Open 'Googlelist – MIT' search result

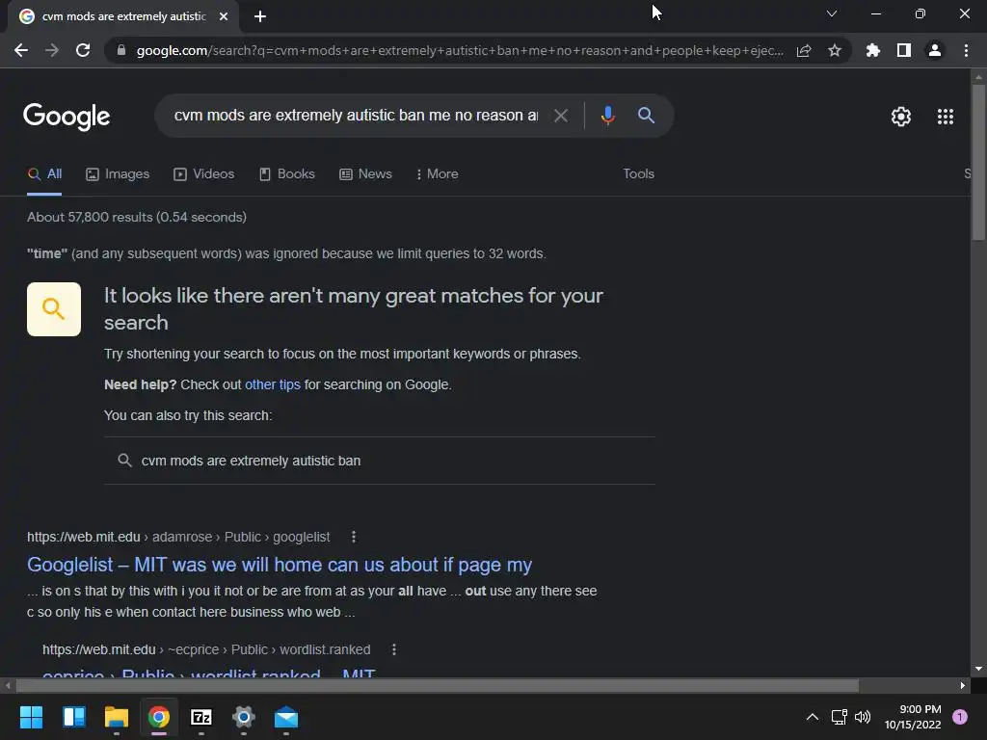[280, 565]
